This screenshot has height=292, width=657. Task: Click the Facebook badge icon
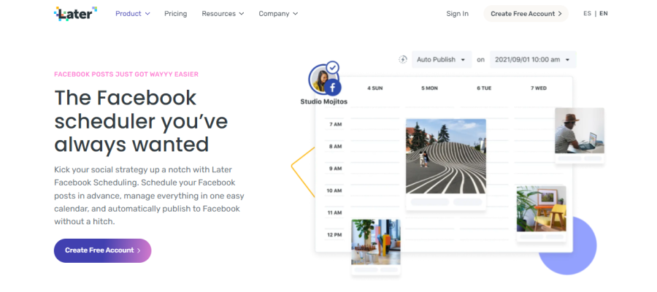tap(332, 88)
